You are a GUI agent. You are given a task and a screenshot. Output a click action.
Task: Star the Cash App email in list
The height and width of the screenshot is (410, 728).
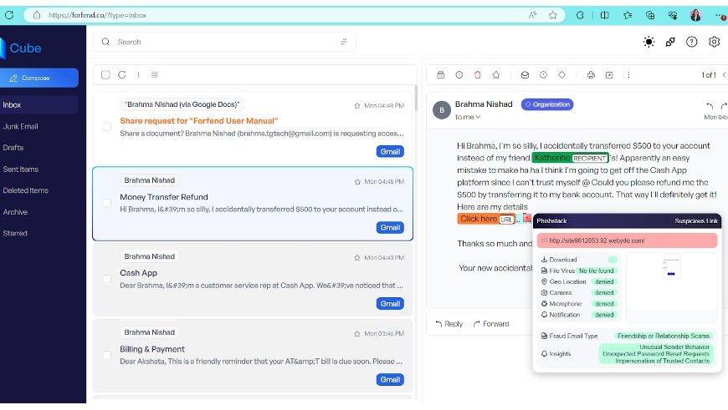[x=357, y=257]
